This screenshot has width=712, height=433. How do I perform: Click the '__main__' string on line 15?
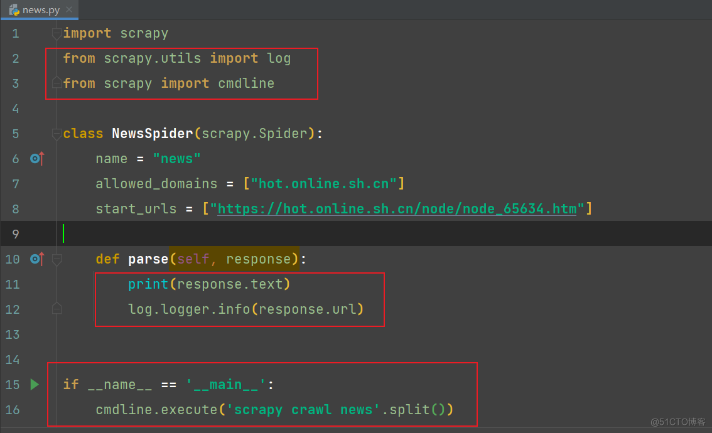point(225,385)
